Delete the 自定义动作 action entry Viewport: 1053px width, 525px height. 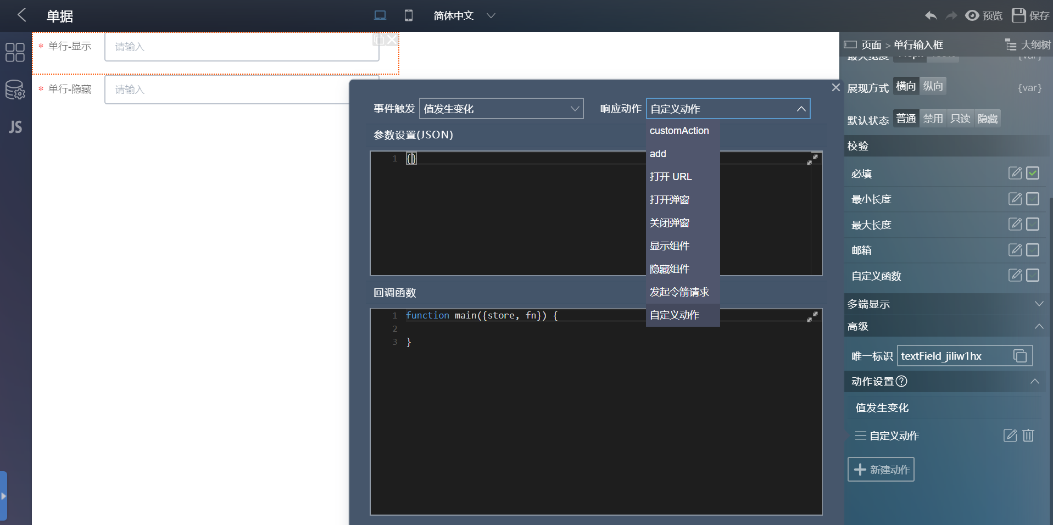point(1028,435)
